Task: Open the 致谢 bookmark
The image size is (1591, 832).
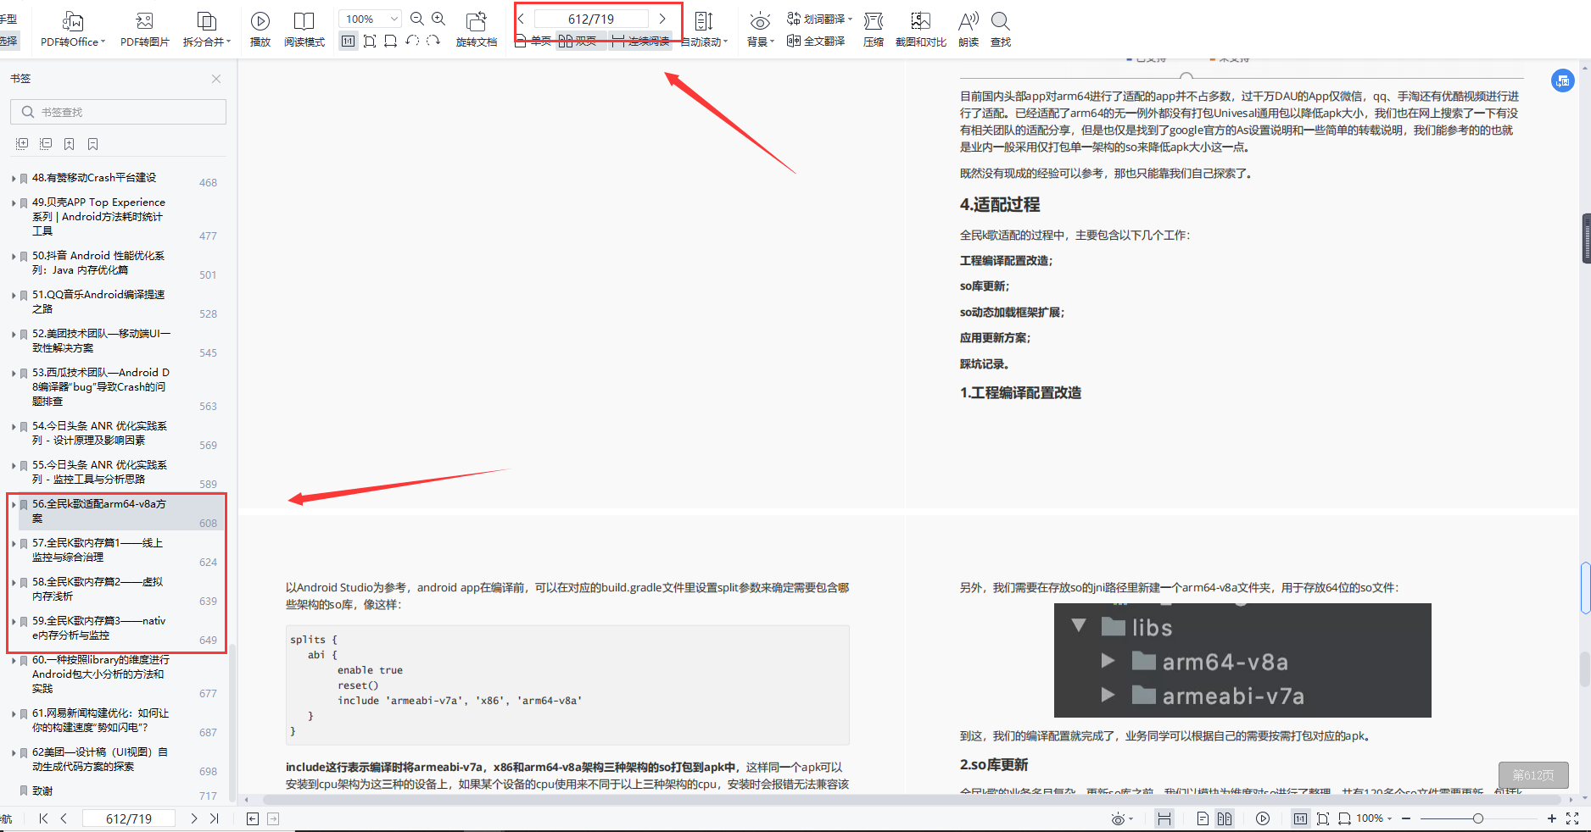Action: coord(42,790)
